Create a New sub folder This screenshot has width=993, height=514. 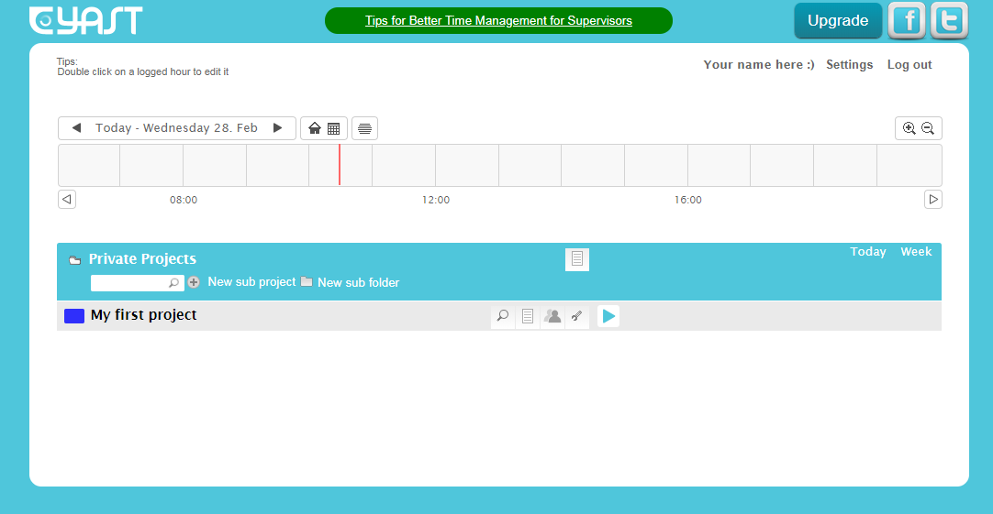point(359,282)
